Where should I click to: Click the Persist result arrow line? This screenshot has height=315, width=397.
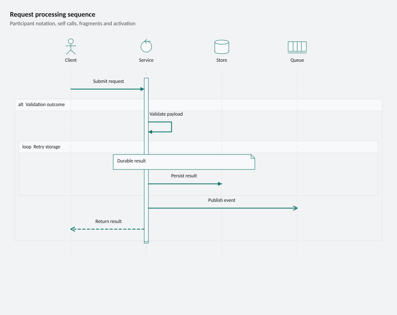[185, 184]
